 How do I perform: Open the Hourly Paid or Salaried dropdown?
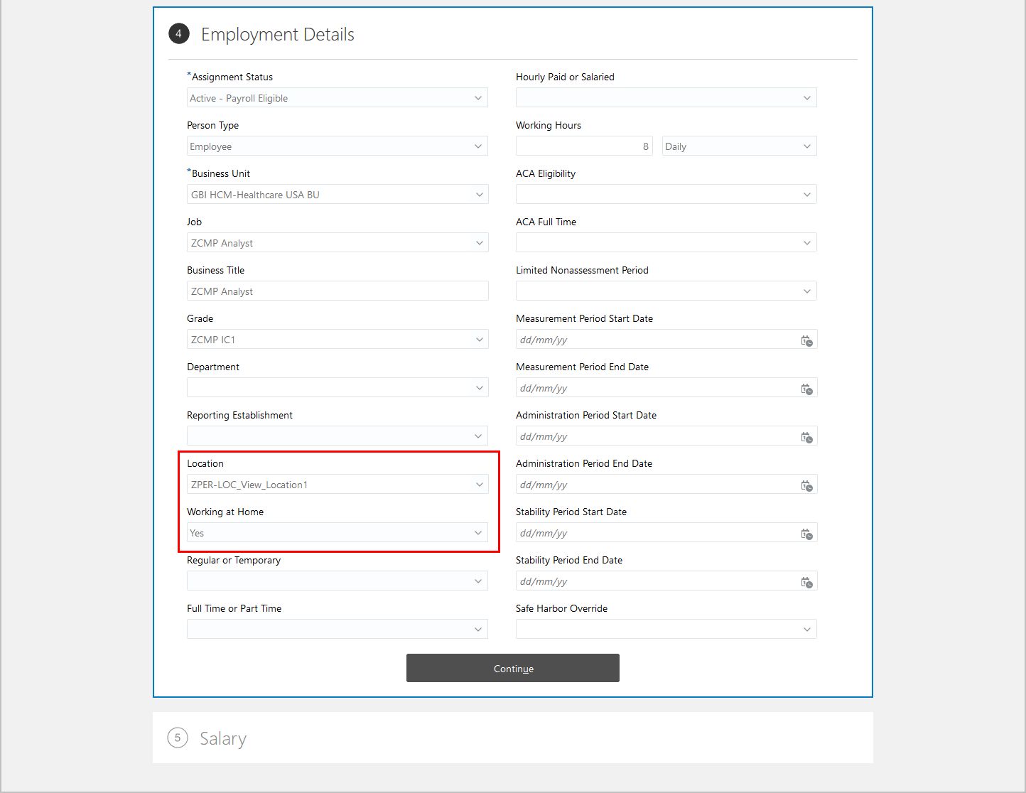[x=806, y=98]
